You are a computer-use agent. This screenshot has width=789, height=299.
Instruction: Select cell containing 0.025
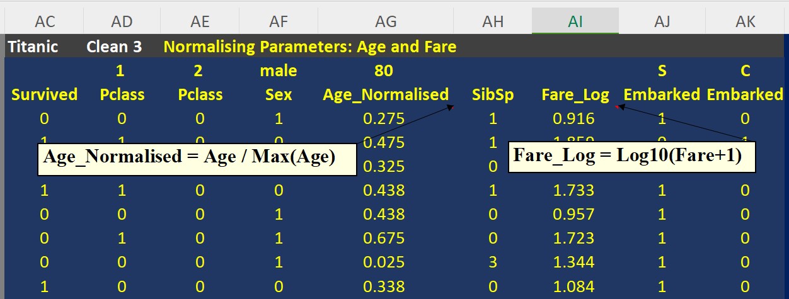[386, 262]
